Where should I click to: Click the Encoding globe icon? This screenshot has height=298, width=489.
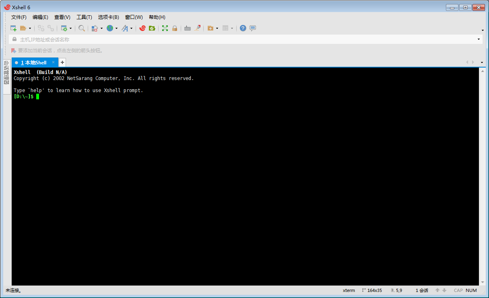(x=110, y=28)
